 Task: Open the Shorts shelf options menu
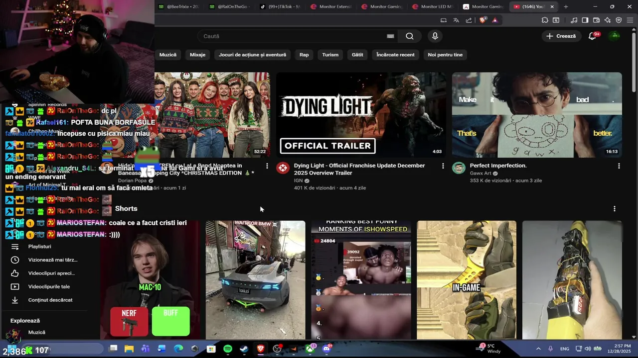(614, 209)
